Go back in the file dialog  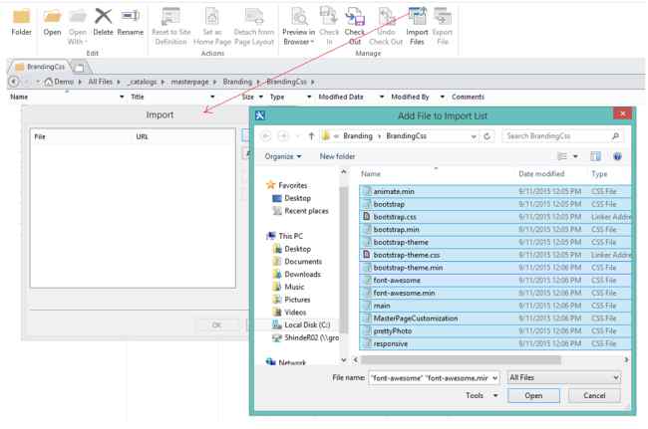[266, 136]
